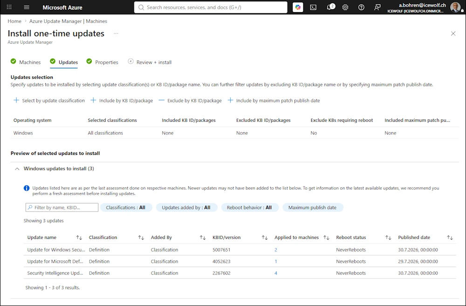Screen dimensions: 466x306
Task: Open machines link 1 for KB 4052623
Action: [x=276, y=261]
